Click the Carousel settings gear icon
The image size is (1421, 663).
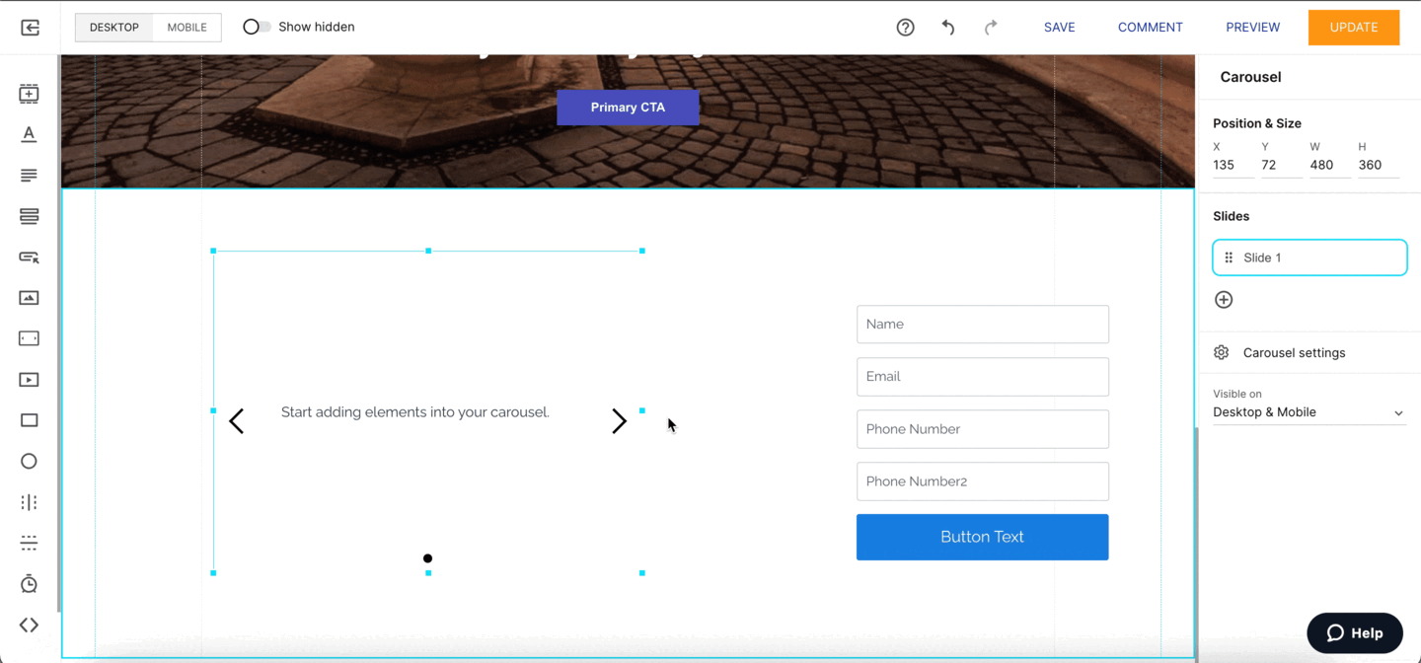pos(1222,353)
